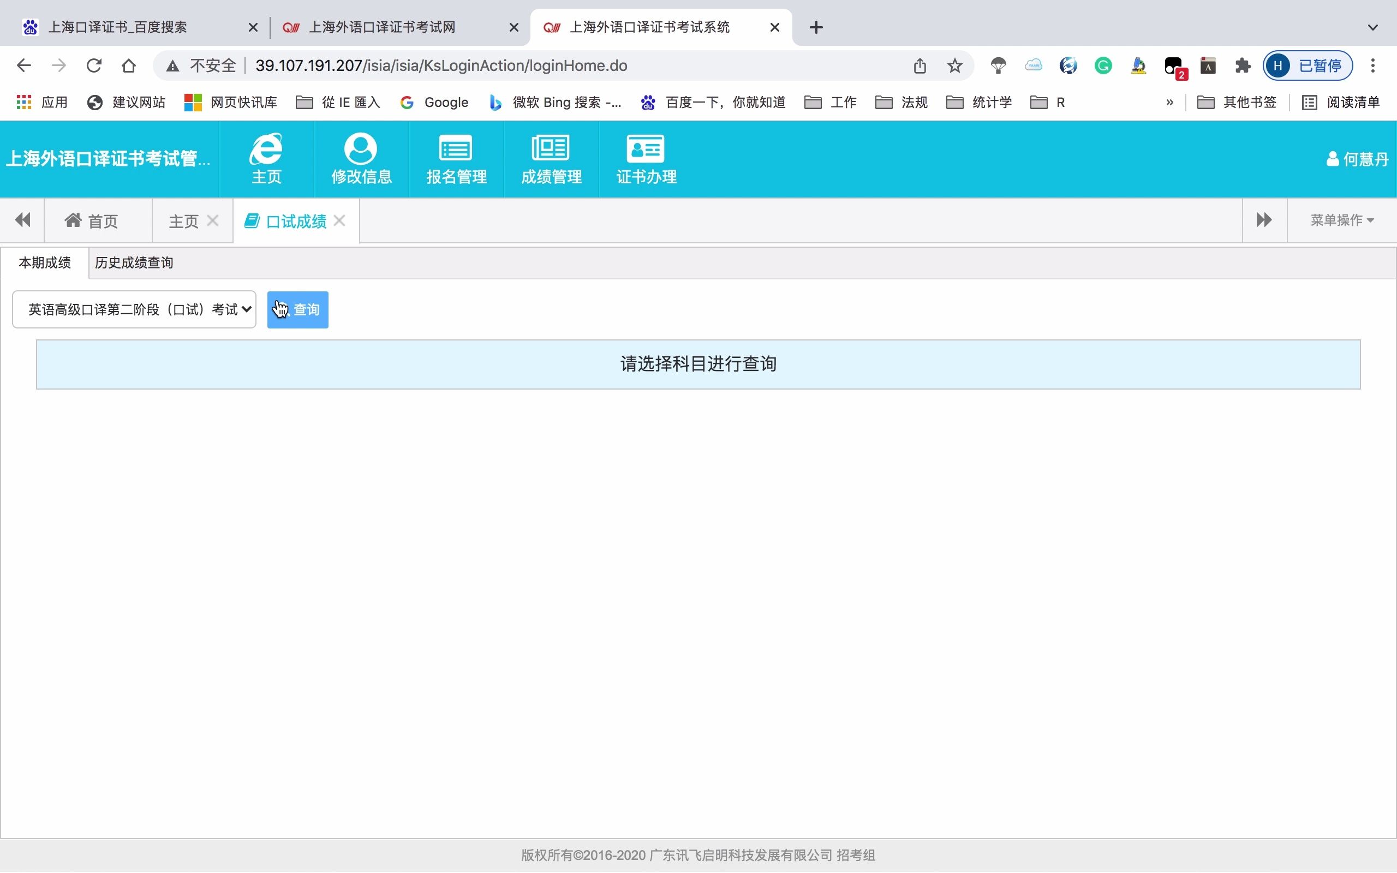
Task: Close the 上海口译证书_百度搜索 browser tab
Action: click(x=253, y=27)
